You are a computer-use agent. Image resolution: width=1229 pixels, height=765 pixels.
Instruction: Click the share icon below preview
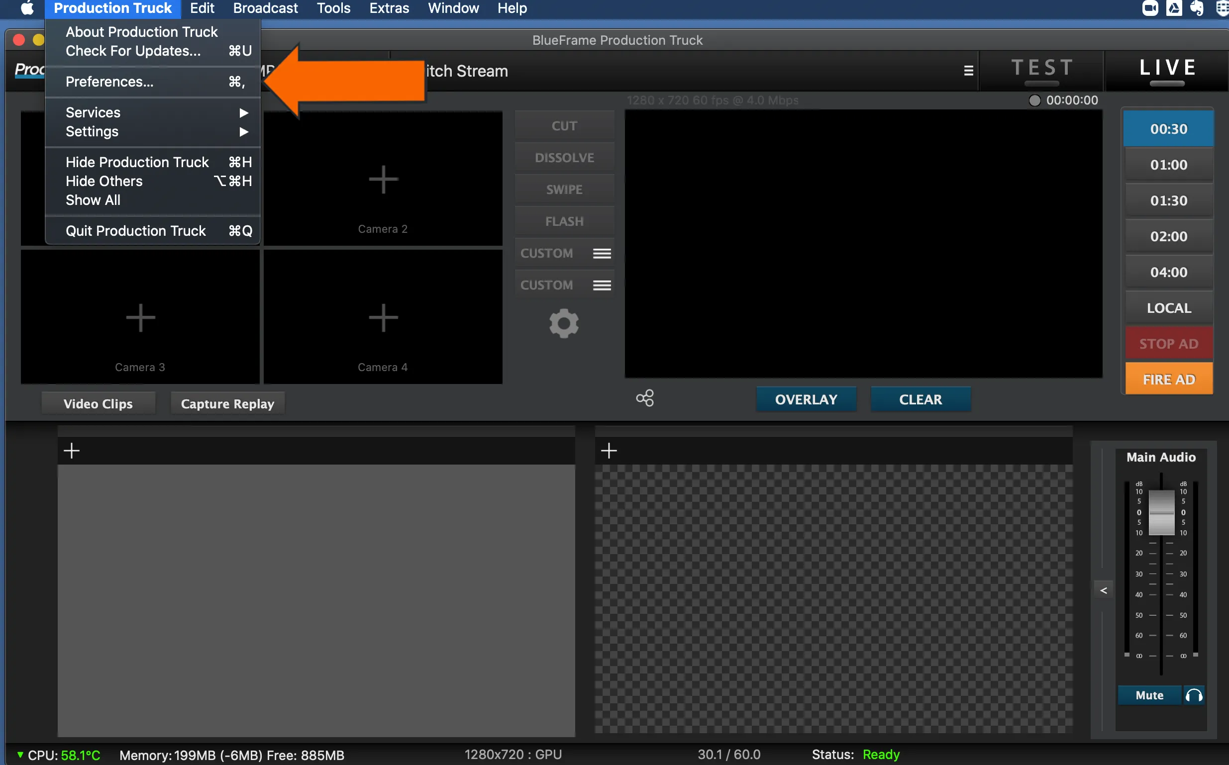[x=645, y=398]
